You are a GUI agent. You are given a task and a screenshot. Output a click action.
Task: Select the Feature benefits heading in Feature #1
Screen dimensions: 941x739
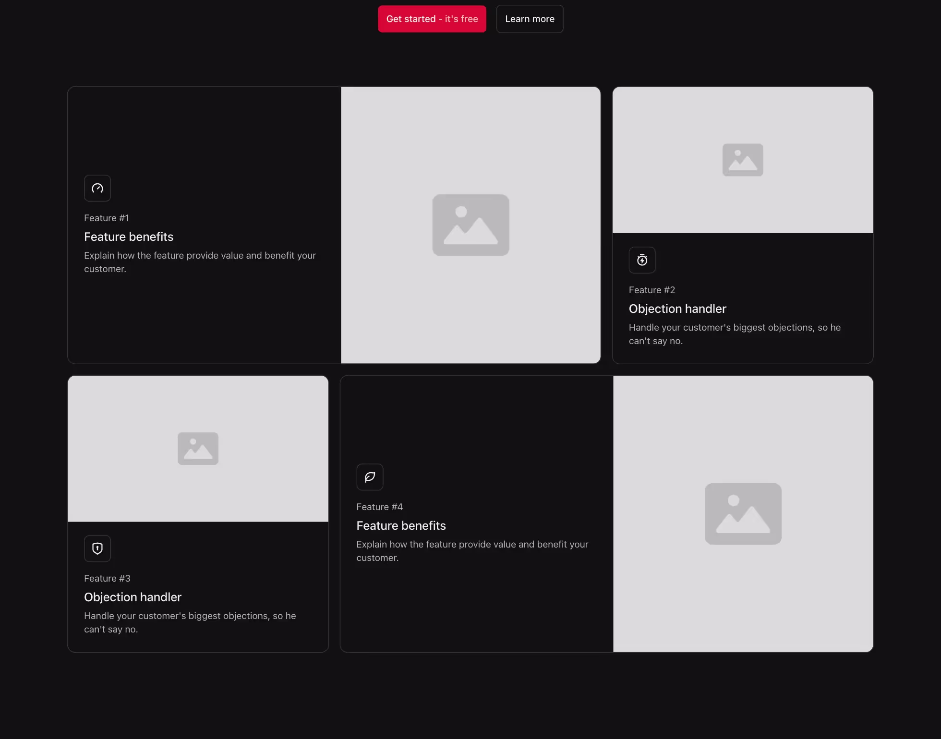128,237
